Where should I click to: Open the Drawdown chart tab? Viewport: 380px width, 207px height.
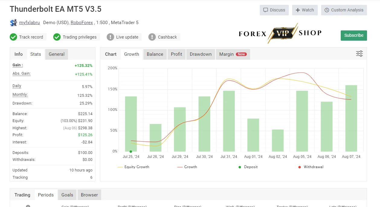(201, 54)
